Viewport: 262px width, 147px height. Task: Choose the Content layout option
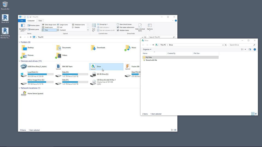(x=61, y=30)
